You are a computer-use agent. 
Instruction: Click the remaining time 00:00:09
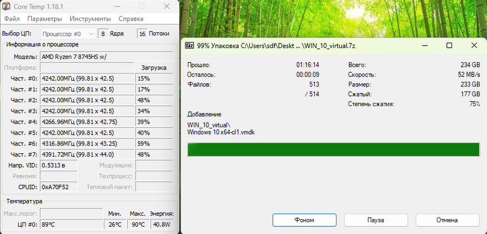point(308,74)
